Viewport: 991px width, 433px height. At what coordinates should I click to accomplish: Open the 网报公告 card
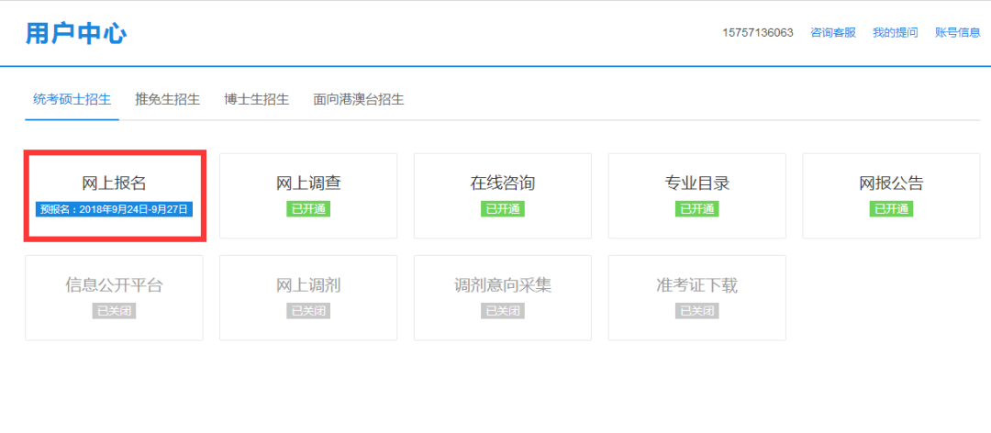point(891,195)
